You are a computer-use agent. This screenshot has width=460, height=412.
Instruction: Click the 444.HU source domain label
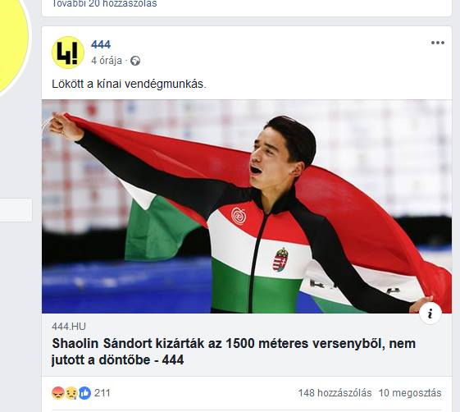coord(69,327)
